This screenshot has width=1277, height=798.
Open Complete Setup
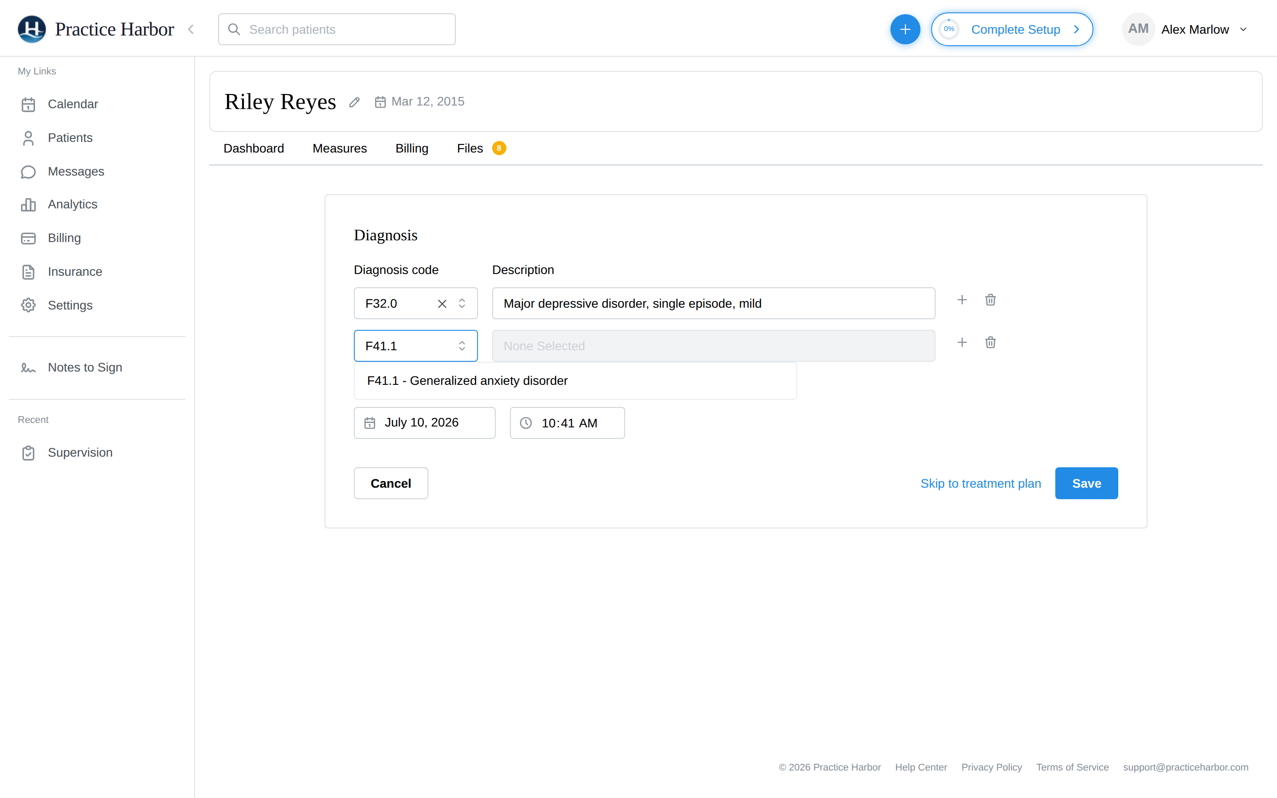[x=1011, y=30]
